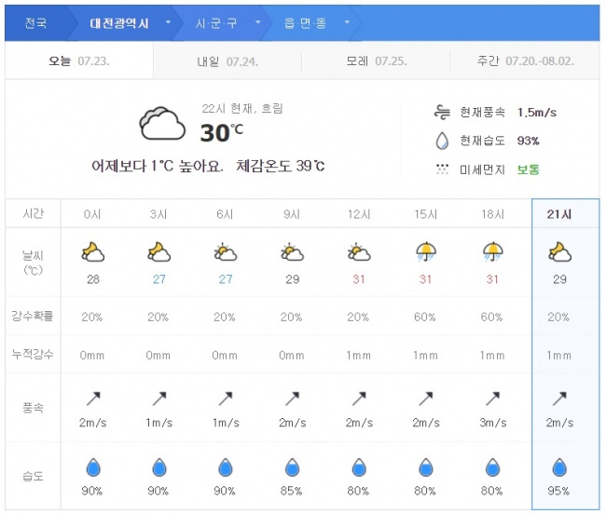Click the 0시 wind direction arrow

[x=93, y=399]
